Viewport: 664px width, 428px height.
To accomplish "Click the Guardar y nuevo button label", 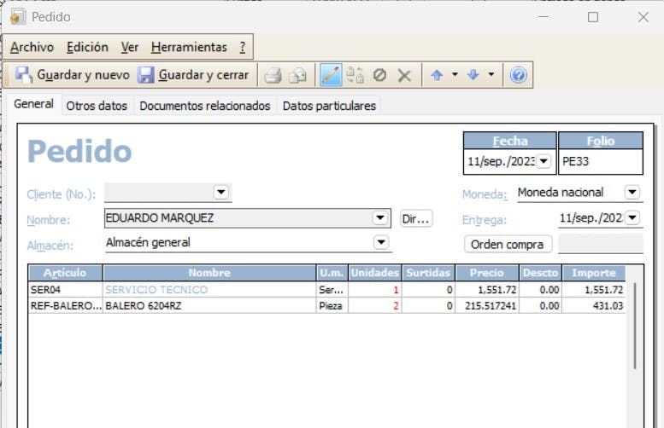I will (84, 75).
